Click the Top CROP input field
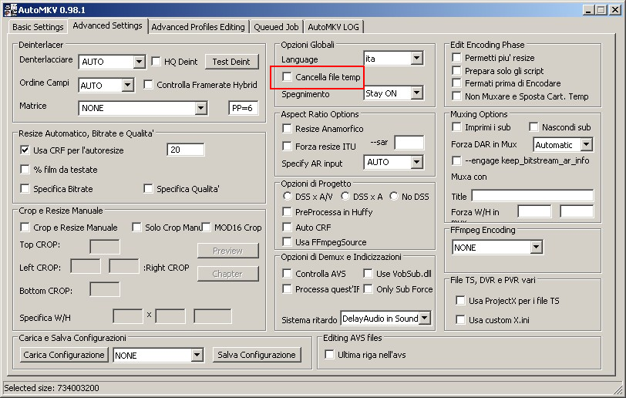This screenshot has height=398, width=626. pyautogui.click(x=105, y=247)
